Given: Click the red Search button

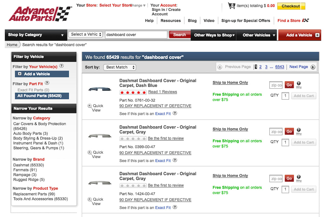Looking at the screenshot, I should [x=180, y=35].
